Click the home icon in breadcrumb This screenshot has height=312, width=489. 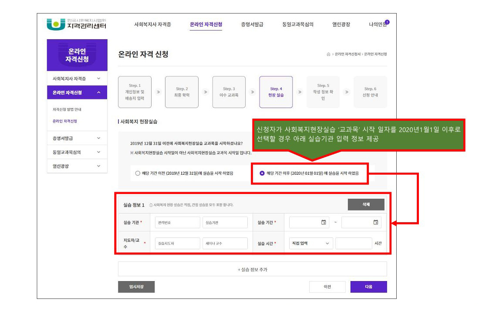pyautogui.click(x=328, y=54)
